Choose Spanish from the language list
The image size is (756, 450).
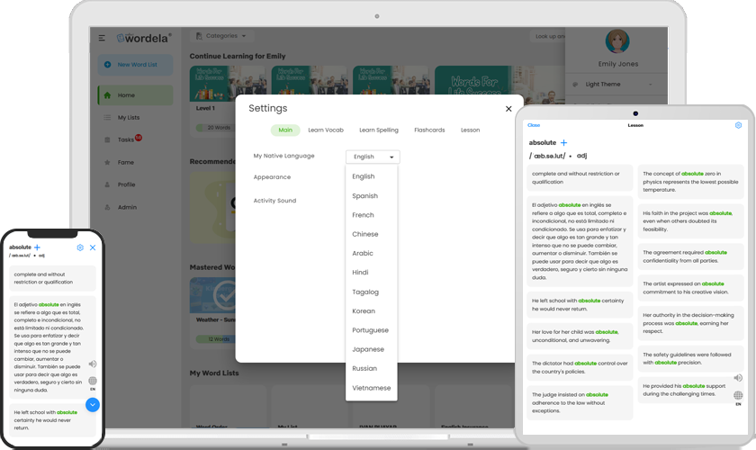tap(371, 196)
